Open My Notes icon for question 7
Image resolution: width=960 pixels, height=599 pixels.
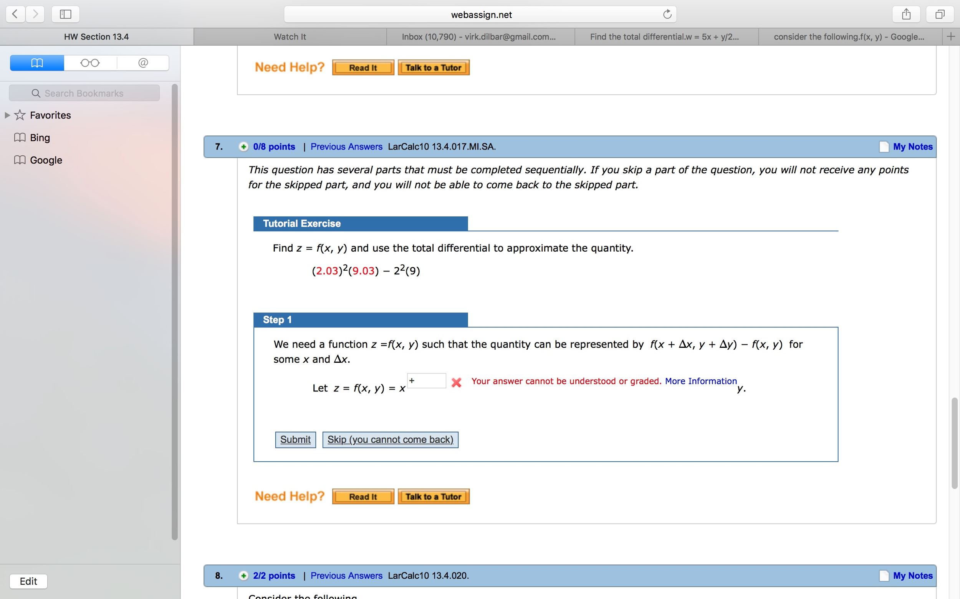[884, 146]
